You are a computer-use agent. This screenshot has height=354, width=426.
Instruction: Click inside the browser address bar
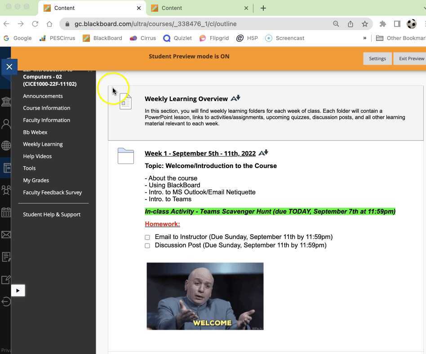coord(180,23)
